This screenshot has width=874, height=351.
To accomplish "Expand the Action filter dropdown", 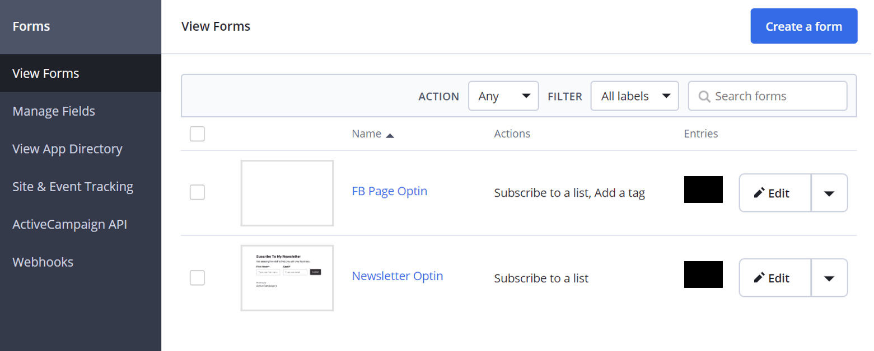I will point(503,96).
